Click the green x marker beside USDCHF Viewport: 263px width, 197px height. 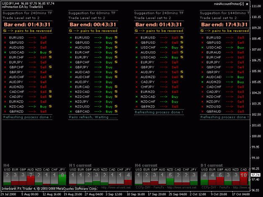136,47
